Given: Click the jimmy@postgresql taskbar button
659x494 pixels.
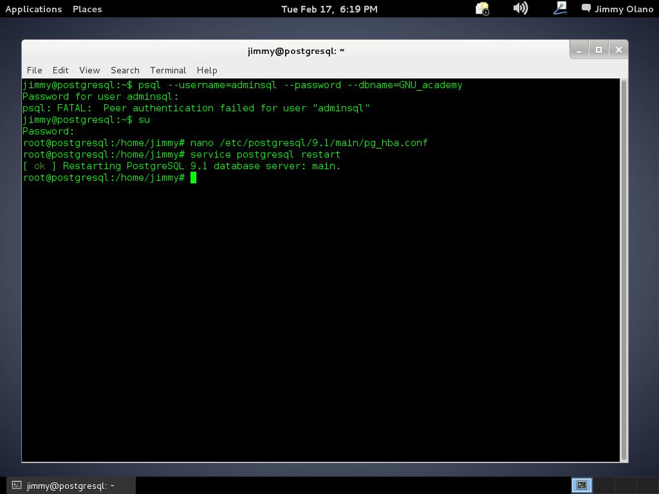Looking at the screenshot, I should point(71,486).
